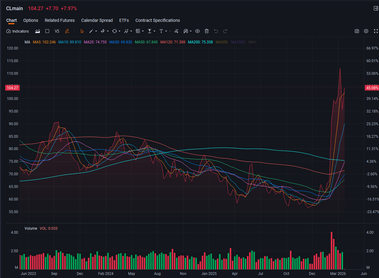Enter fullscreen chart mode

point(376,31)
